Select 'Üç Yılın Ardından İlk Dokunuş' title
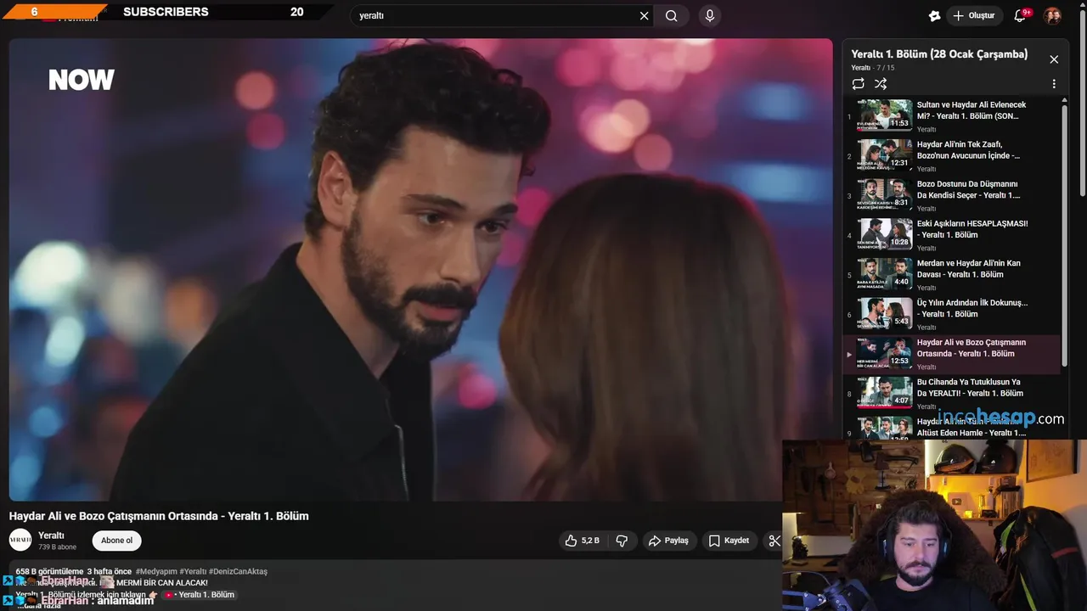This screenshot has width=1087, height=611. click(x=972, y=308)
